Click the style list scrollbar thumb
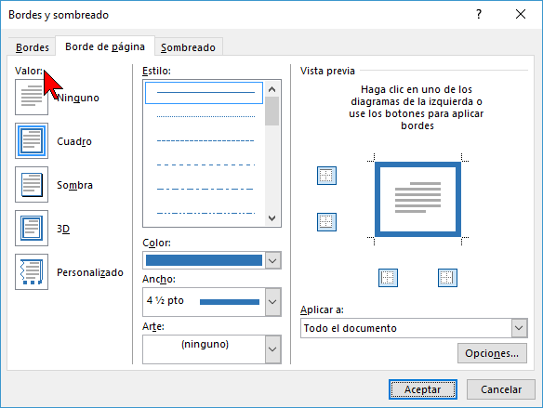 coord(272,112)
